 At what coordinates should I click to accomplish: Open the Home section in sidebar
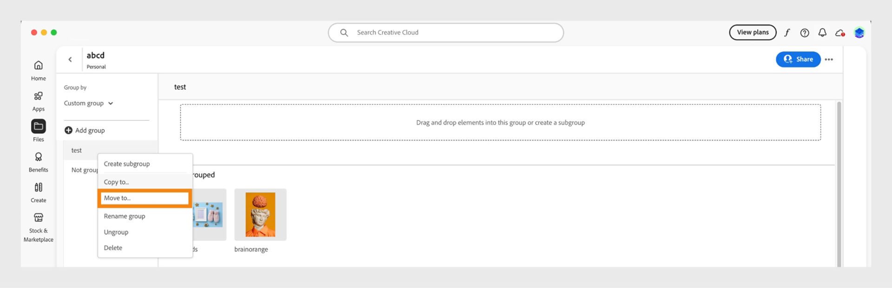tap(39, 70)
